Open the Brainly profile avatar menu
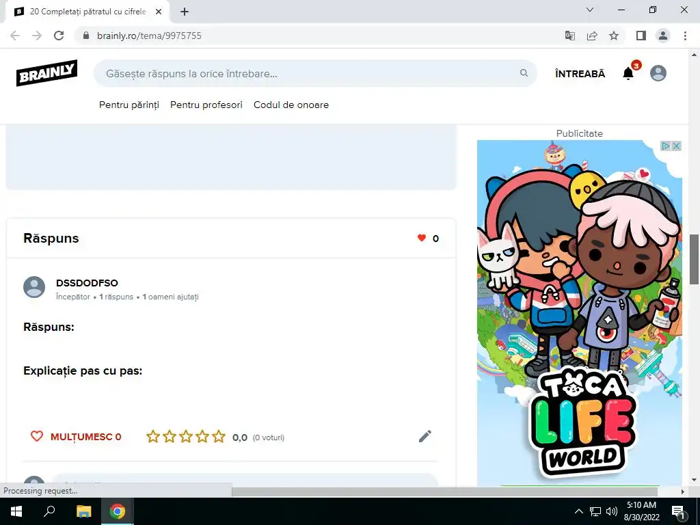700x525 pixels. 658,73
